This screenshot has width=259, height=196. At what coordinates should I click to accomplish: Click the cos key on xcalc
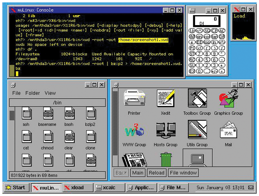pyautogui.click(x=207, y=36)
